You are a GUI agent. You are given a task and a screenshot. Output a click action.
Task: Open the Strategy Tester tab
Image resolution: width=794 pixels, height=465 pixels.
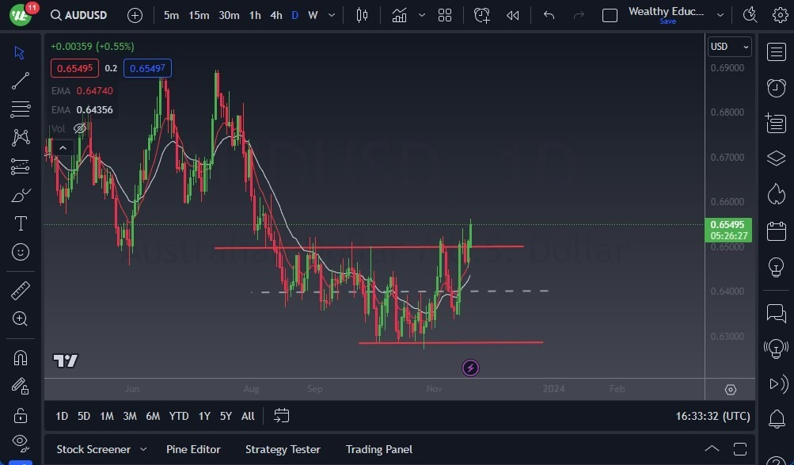(283, 449)
